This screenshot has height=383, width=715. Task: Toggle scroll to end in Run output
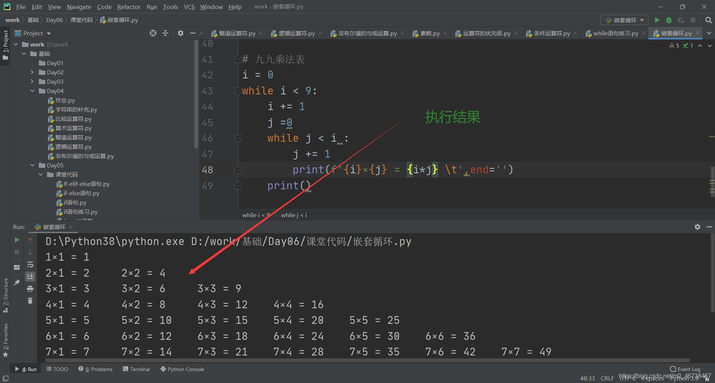pos(30,276)
